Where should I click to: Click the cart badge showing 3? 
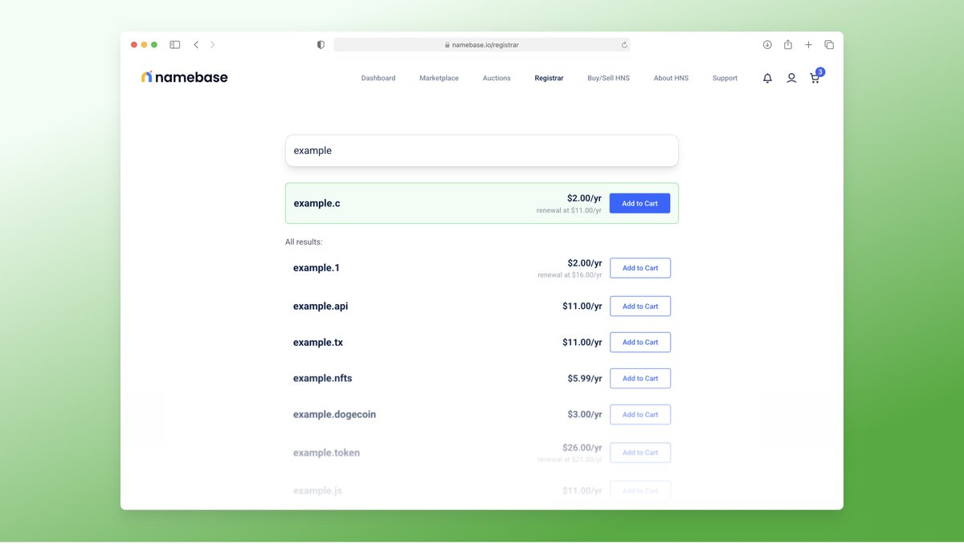820,71
